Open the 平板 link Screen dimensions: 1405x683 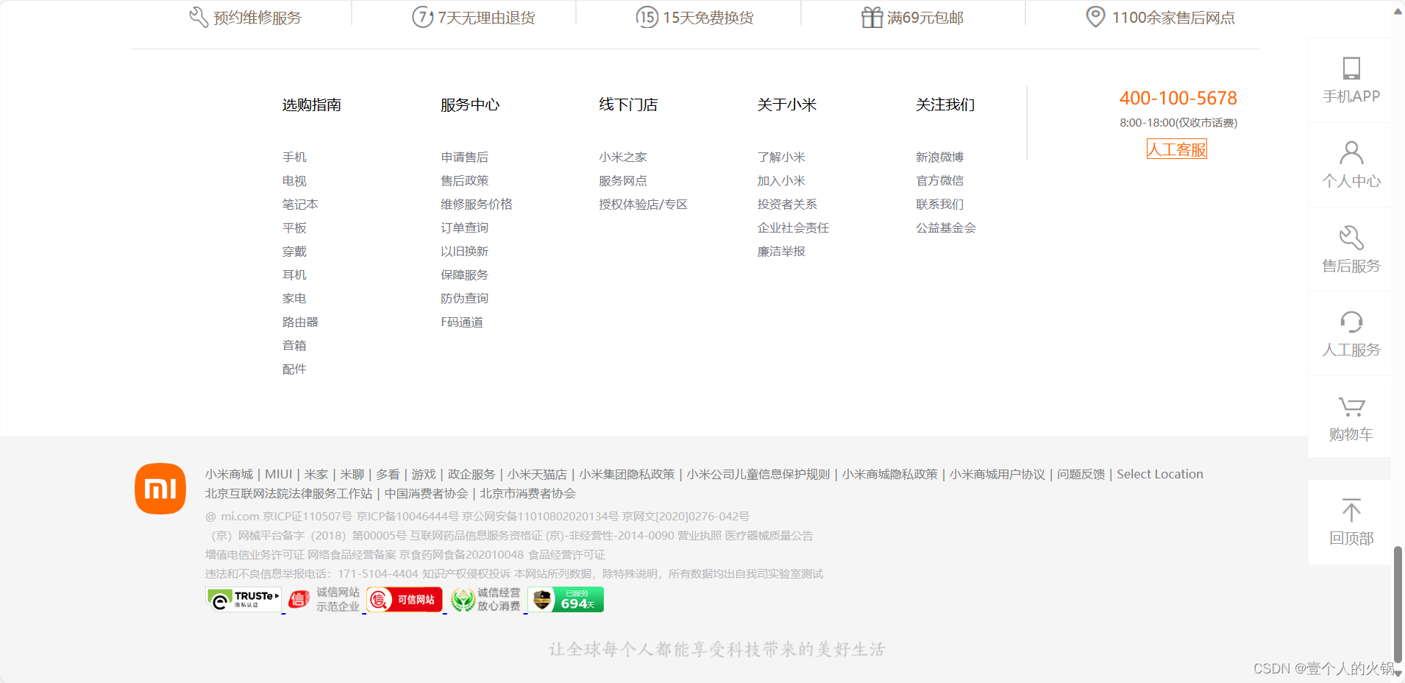click(x=294, y=227)
